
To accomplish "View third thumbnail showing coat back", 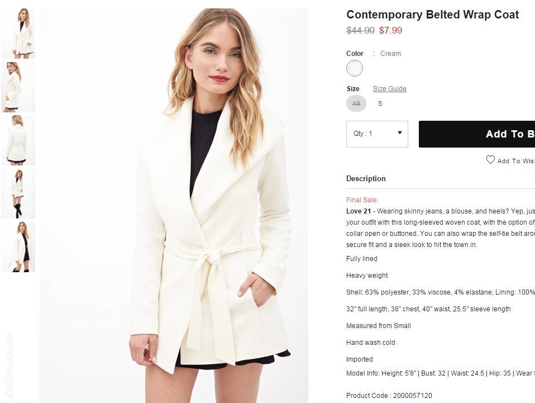I will point(18,140).
